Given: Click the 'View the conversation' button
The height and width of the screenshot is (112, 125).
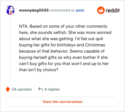Looking at the screenshot, I should click(x=62, y=102).
